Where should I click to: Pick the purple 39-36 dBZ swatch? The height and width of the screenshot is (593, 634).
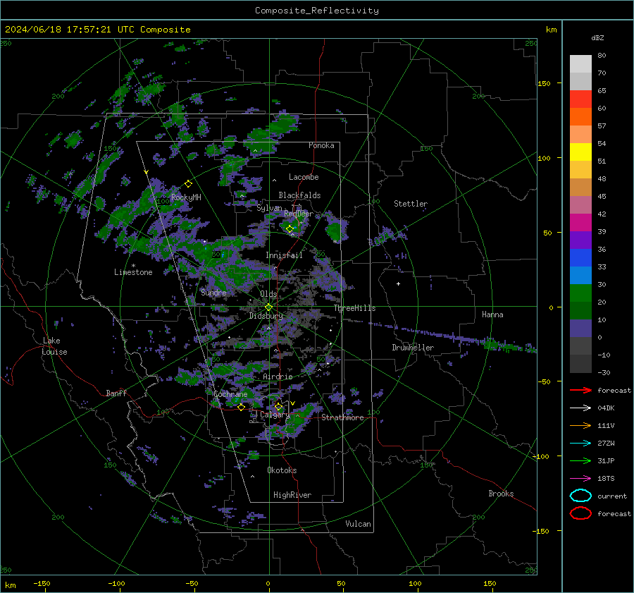pyautogui.click(x=580, y=240)
